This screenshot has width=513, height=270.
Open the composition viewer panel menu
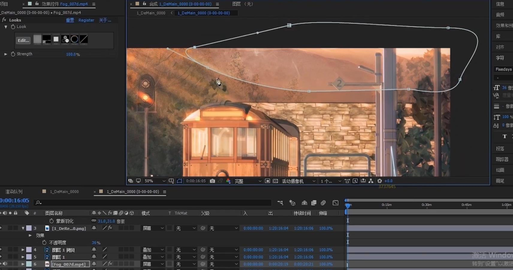pyautogui.click(x=217, y=4)
